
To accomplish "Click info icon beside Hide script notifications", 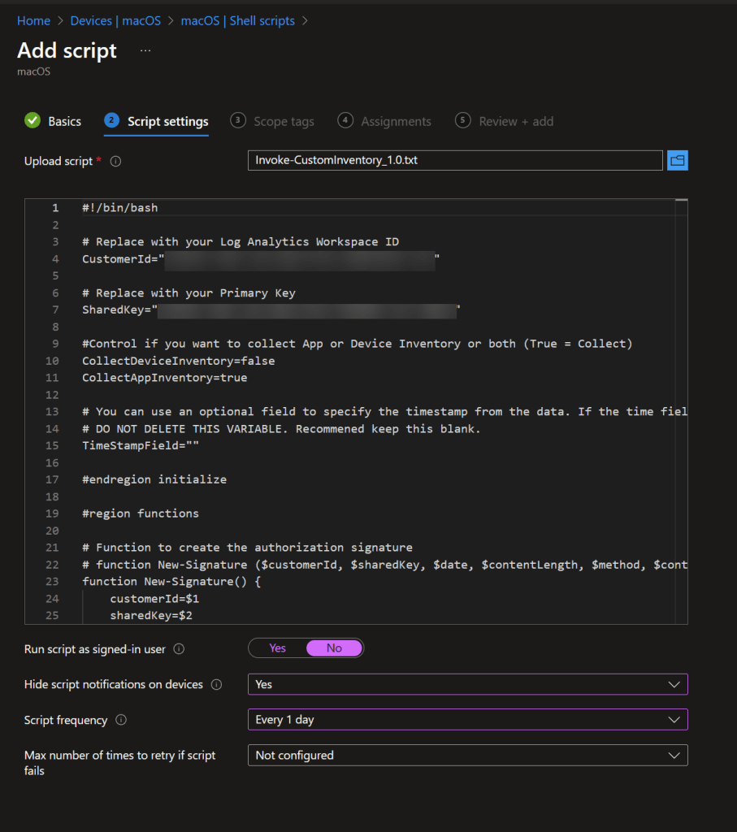I will pos(216,685).
